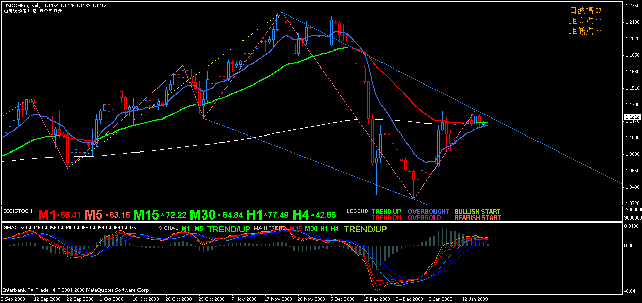
Task: Click the 12 Jan 2009 date label
Action: 475,299
